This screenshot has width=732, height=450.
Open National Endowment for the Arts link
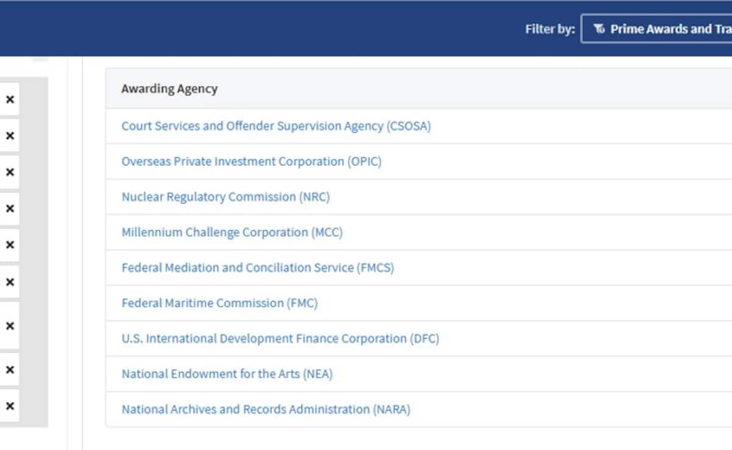pos(227,374)
